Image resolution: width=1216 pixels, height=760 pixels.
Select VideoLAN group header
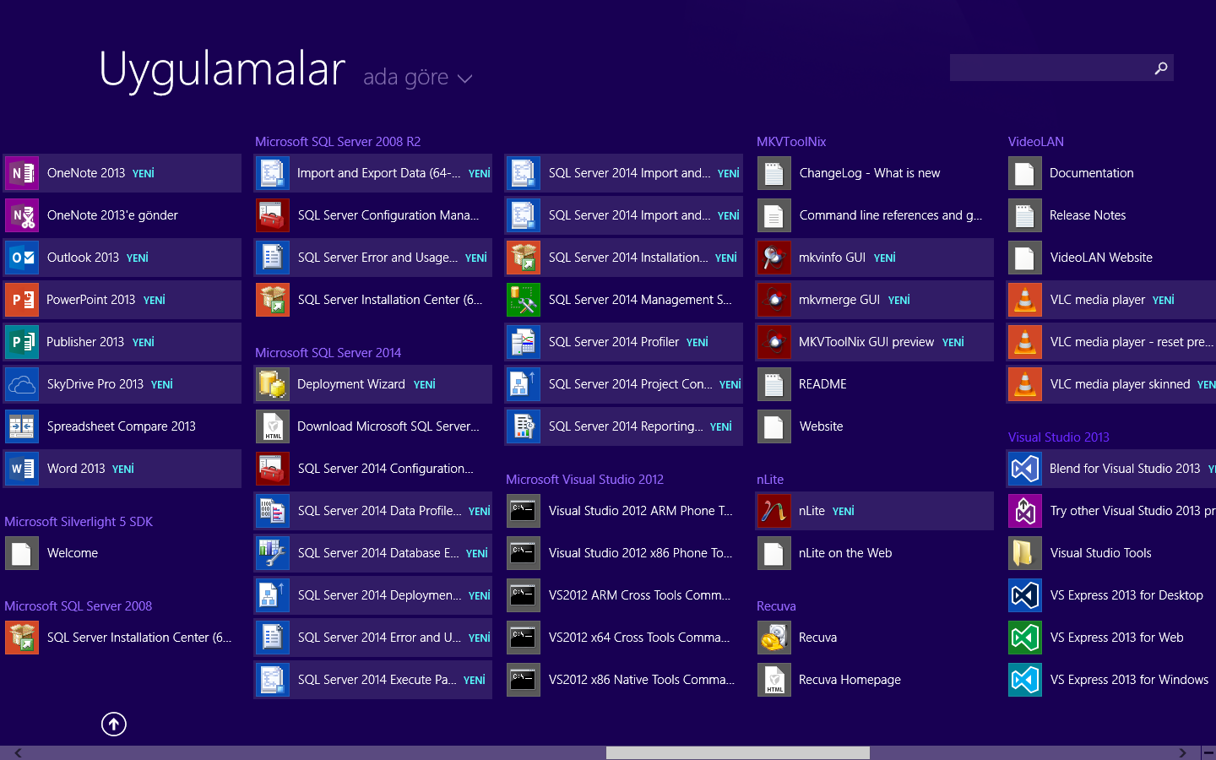1036,142
